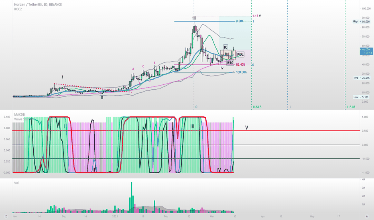This screenshot has height=220, width=374.
Task: Click the 70.000 price axis value
Action: tap(366, 37)
